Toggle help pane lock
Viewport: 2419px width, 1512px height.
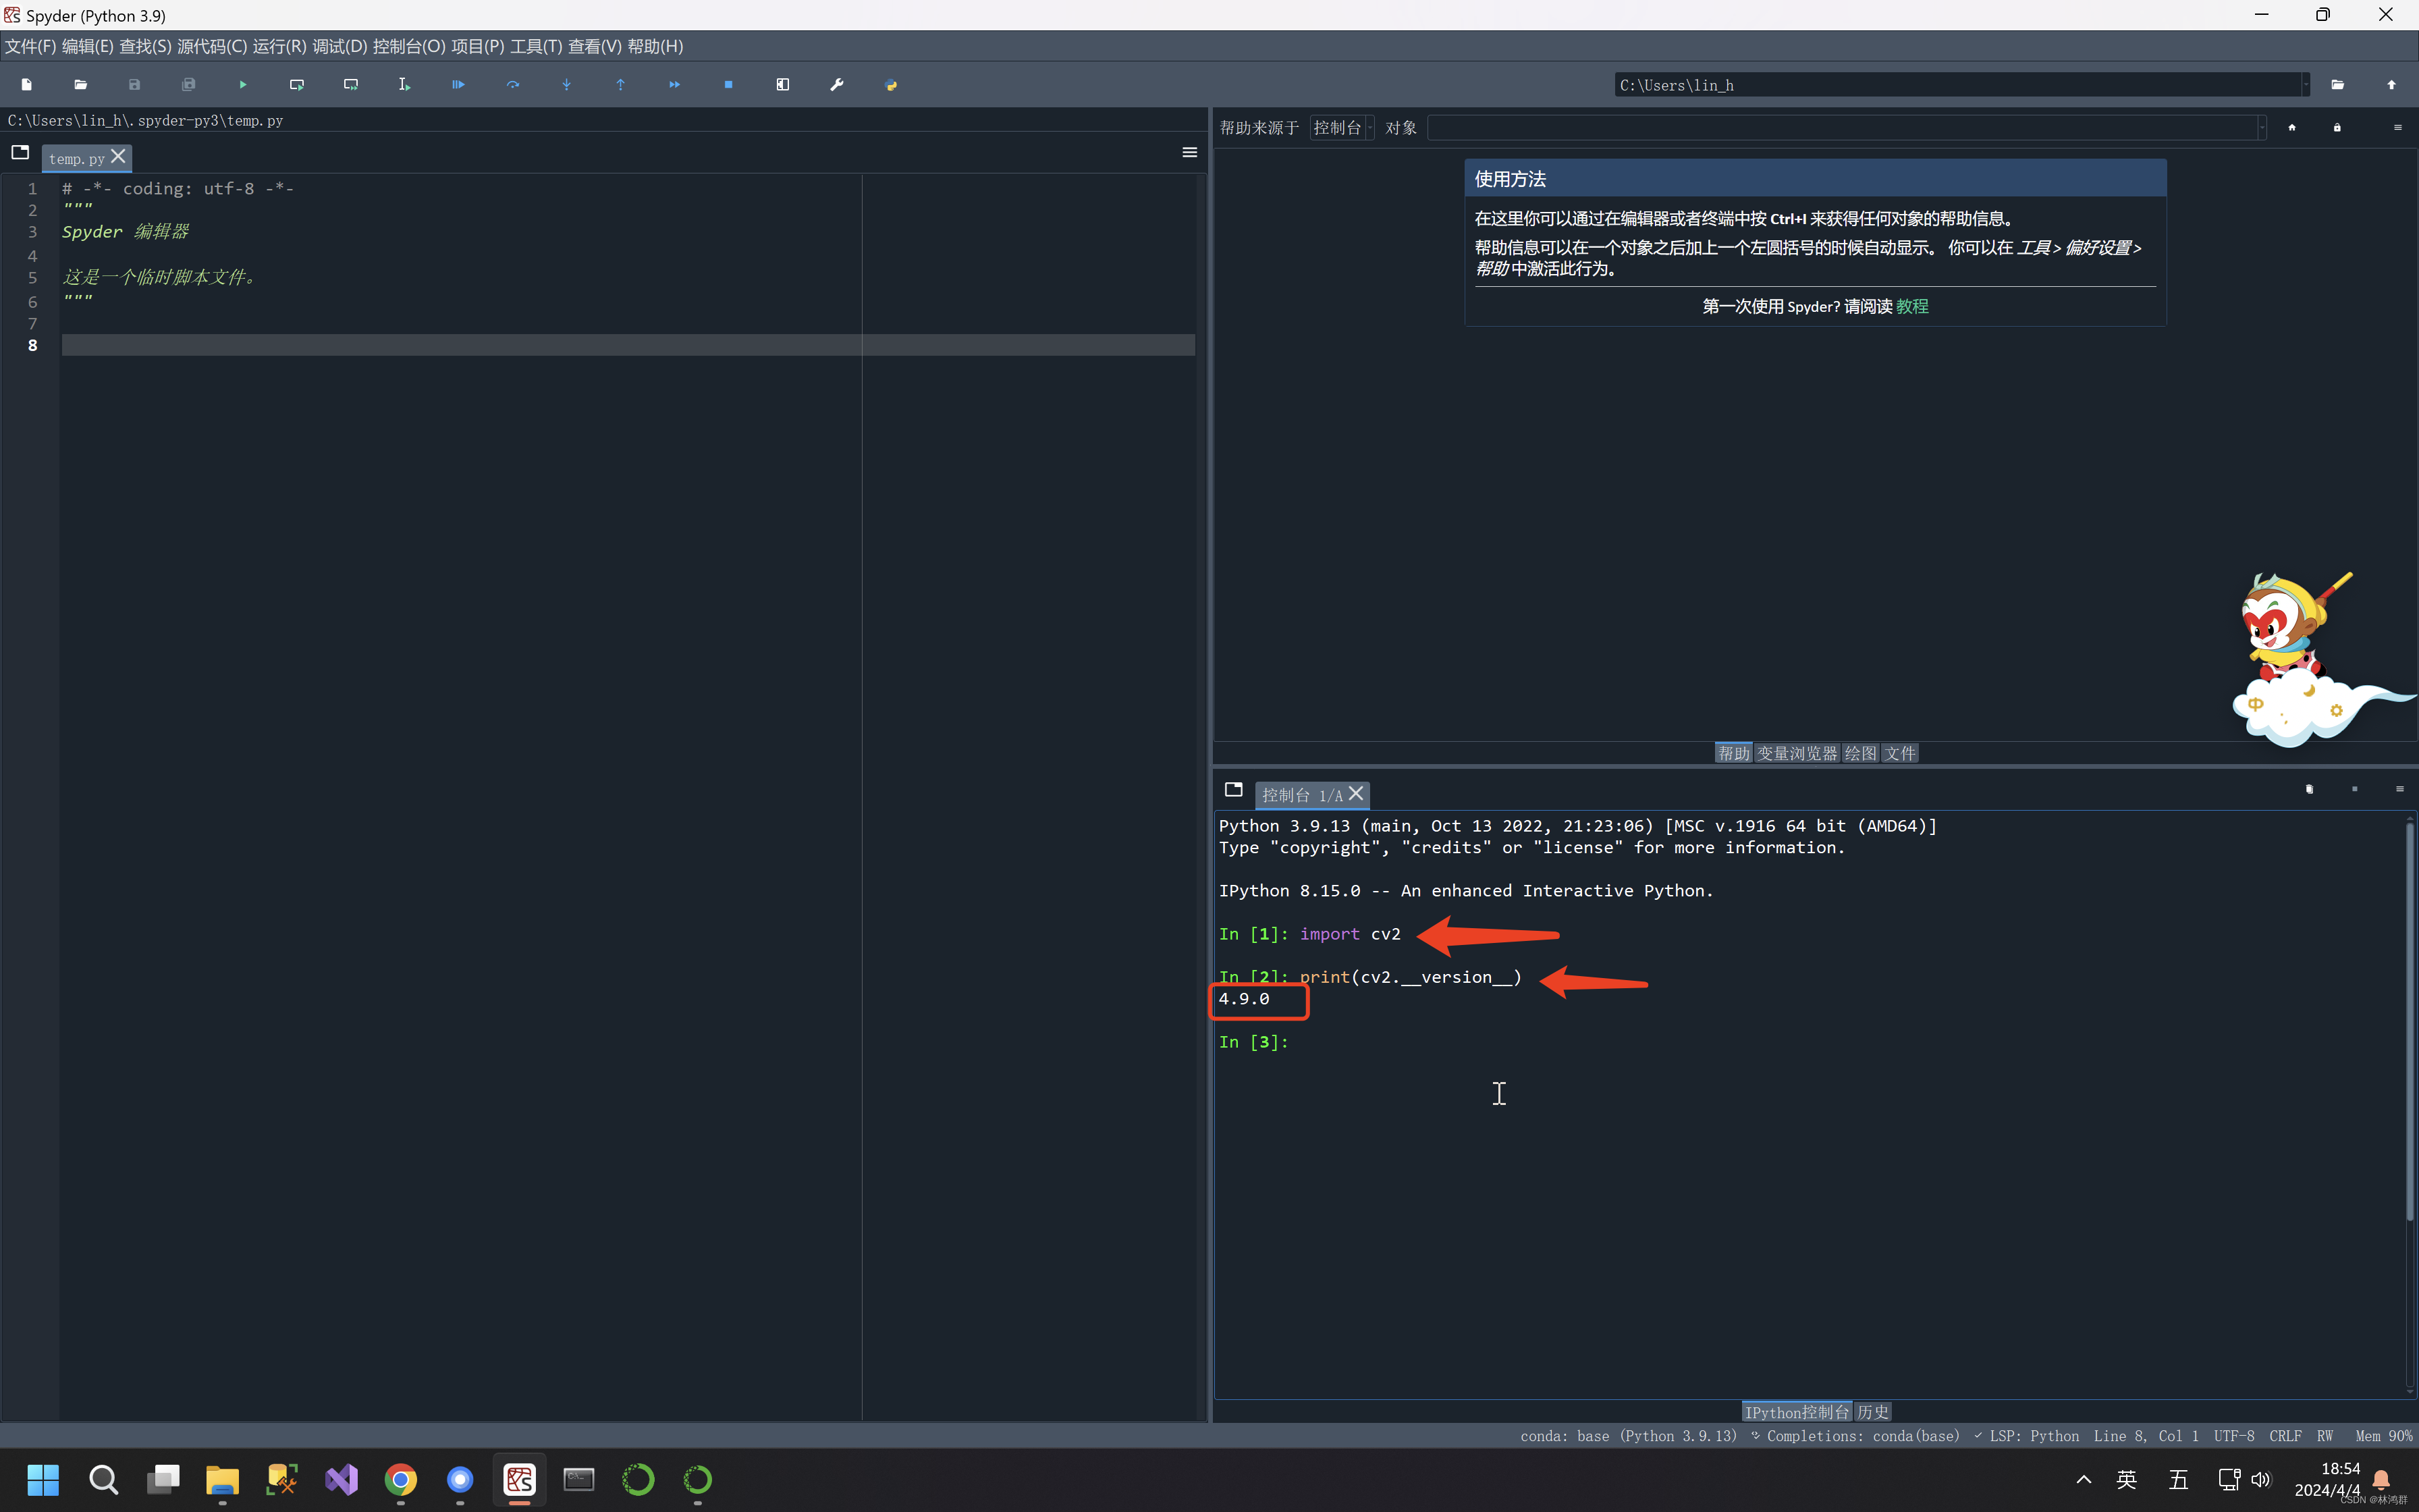tap(2337, 127)
